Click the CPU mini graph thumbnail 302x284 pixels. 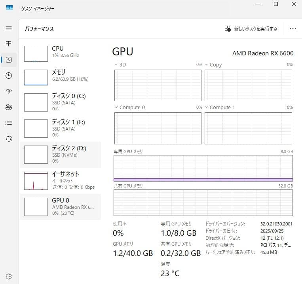pyautogui.click(x=36, y=54)
